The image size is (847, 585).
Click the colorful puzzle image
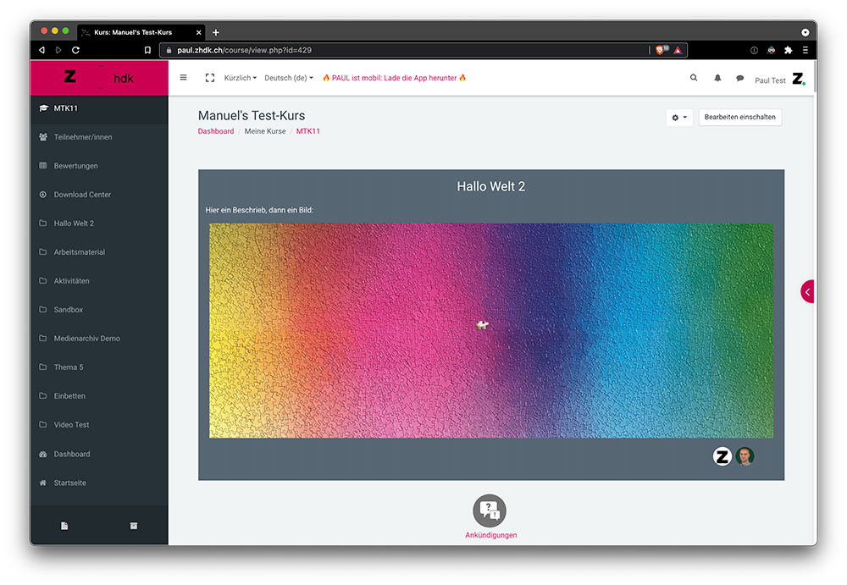pyautogui.click(x=491, y=330)
